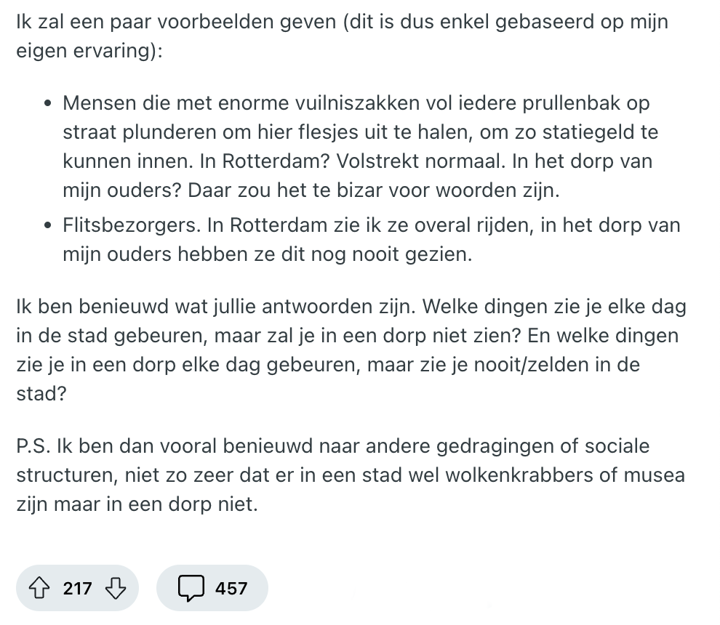This screenshot has width=720, height=625.
Task: Click the bullet dot before 'Mensen die met'
Action: pos(47,104)
